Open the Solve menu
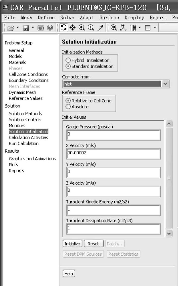 pyautogui.click(x=67, y=18)
